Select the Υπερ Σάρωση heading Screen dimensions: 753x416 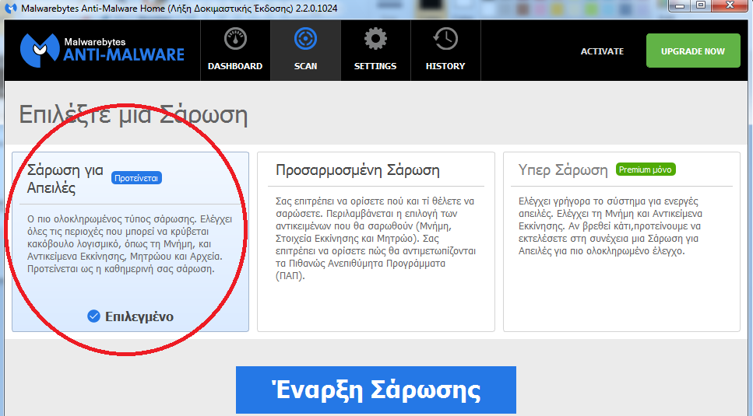(563, 170)
